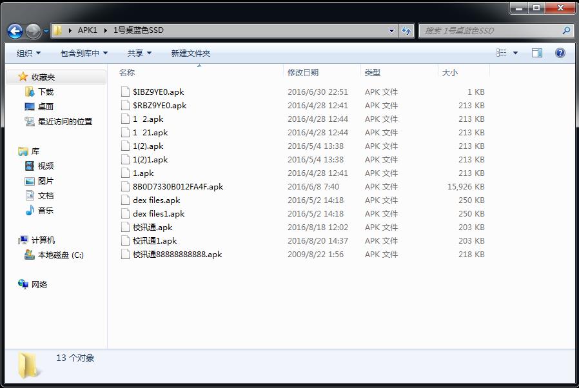
Task: Click the 新建文件夹 button
Action: [x=190, y=53]
